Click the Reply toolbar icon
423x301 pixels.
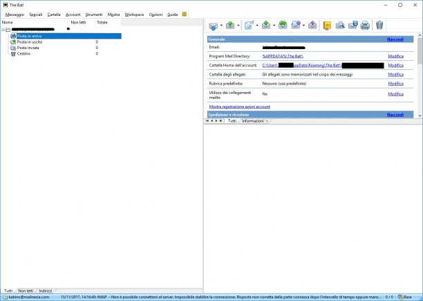coord(266,26)
